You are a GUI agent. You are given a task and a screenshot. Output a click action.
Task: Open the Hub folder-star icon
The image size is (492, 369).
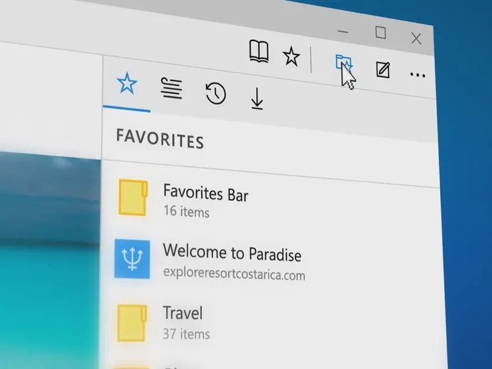[x=344, y=64]
